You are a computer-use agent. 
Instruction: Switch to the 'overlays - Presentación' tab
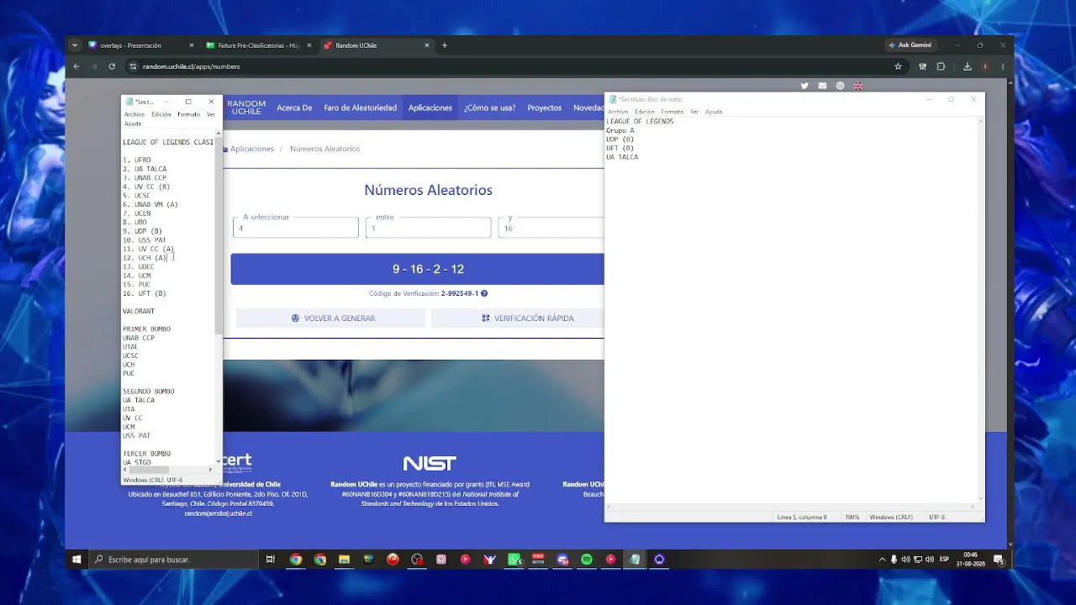(x=139, y=45)
